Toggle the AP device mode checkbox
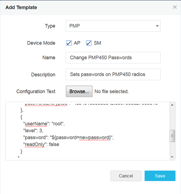This screenshot has width=181, height=194. (x=69, y=43)
